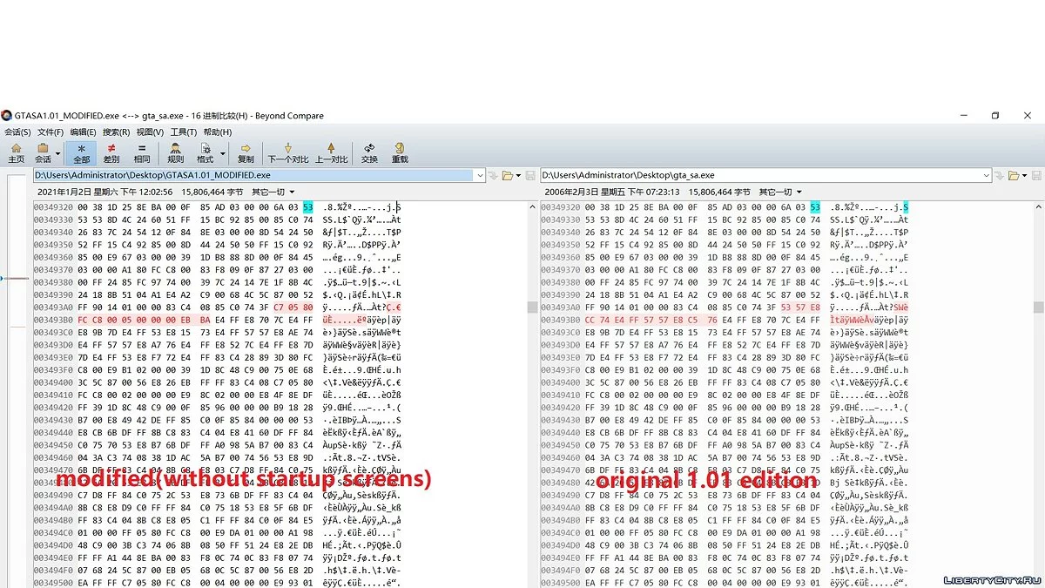Select left pane row at offset 003493B0
This screenshot has height=588, width=1045.
(x=218, y=320)
